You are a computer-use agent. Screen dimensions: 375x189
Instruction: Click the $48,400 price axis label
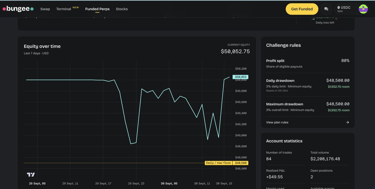pyautogui.click(x=241, y=168)
